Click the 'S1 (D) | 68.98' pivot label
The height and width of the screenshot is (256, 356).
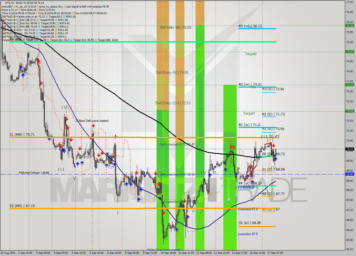tap(273, 169)
